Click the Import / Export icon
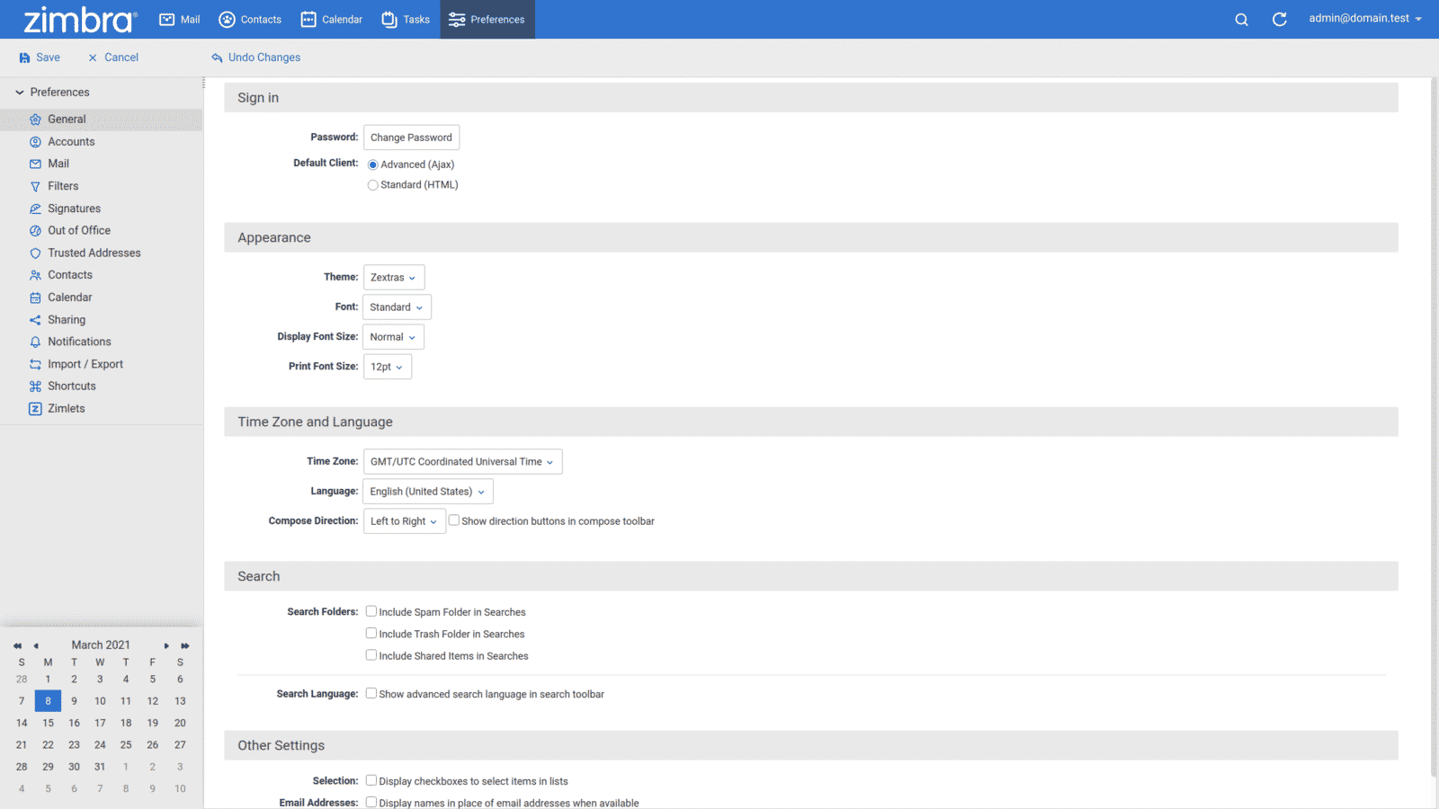This screenshot has width=1439, height=809. coord(35,363)
